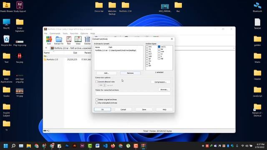The height and width of the screenshot is (150, 267).
Task: Click the Remove button
Action: point(130,73)
